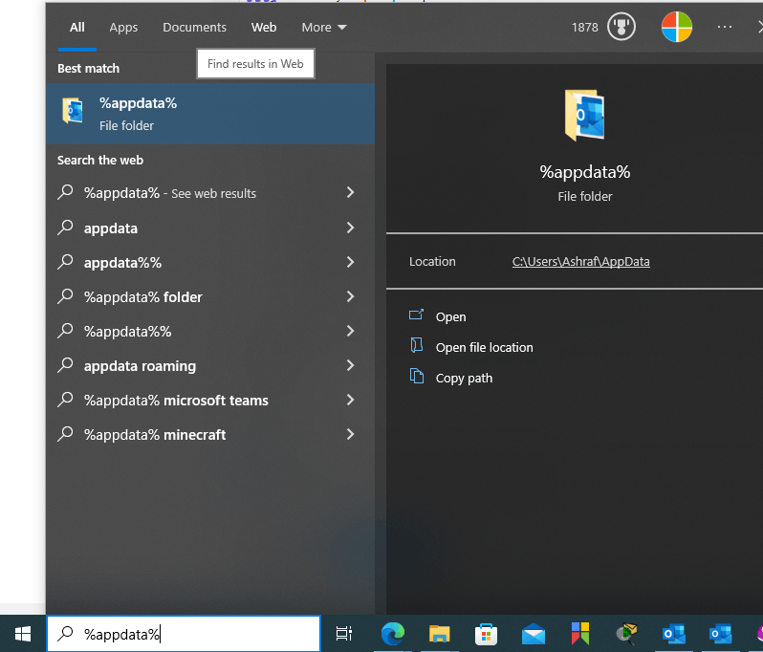Click the magnifier icon in taskbar search box

pos(65,634)
